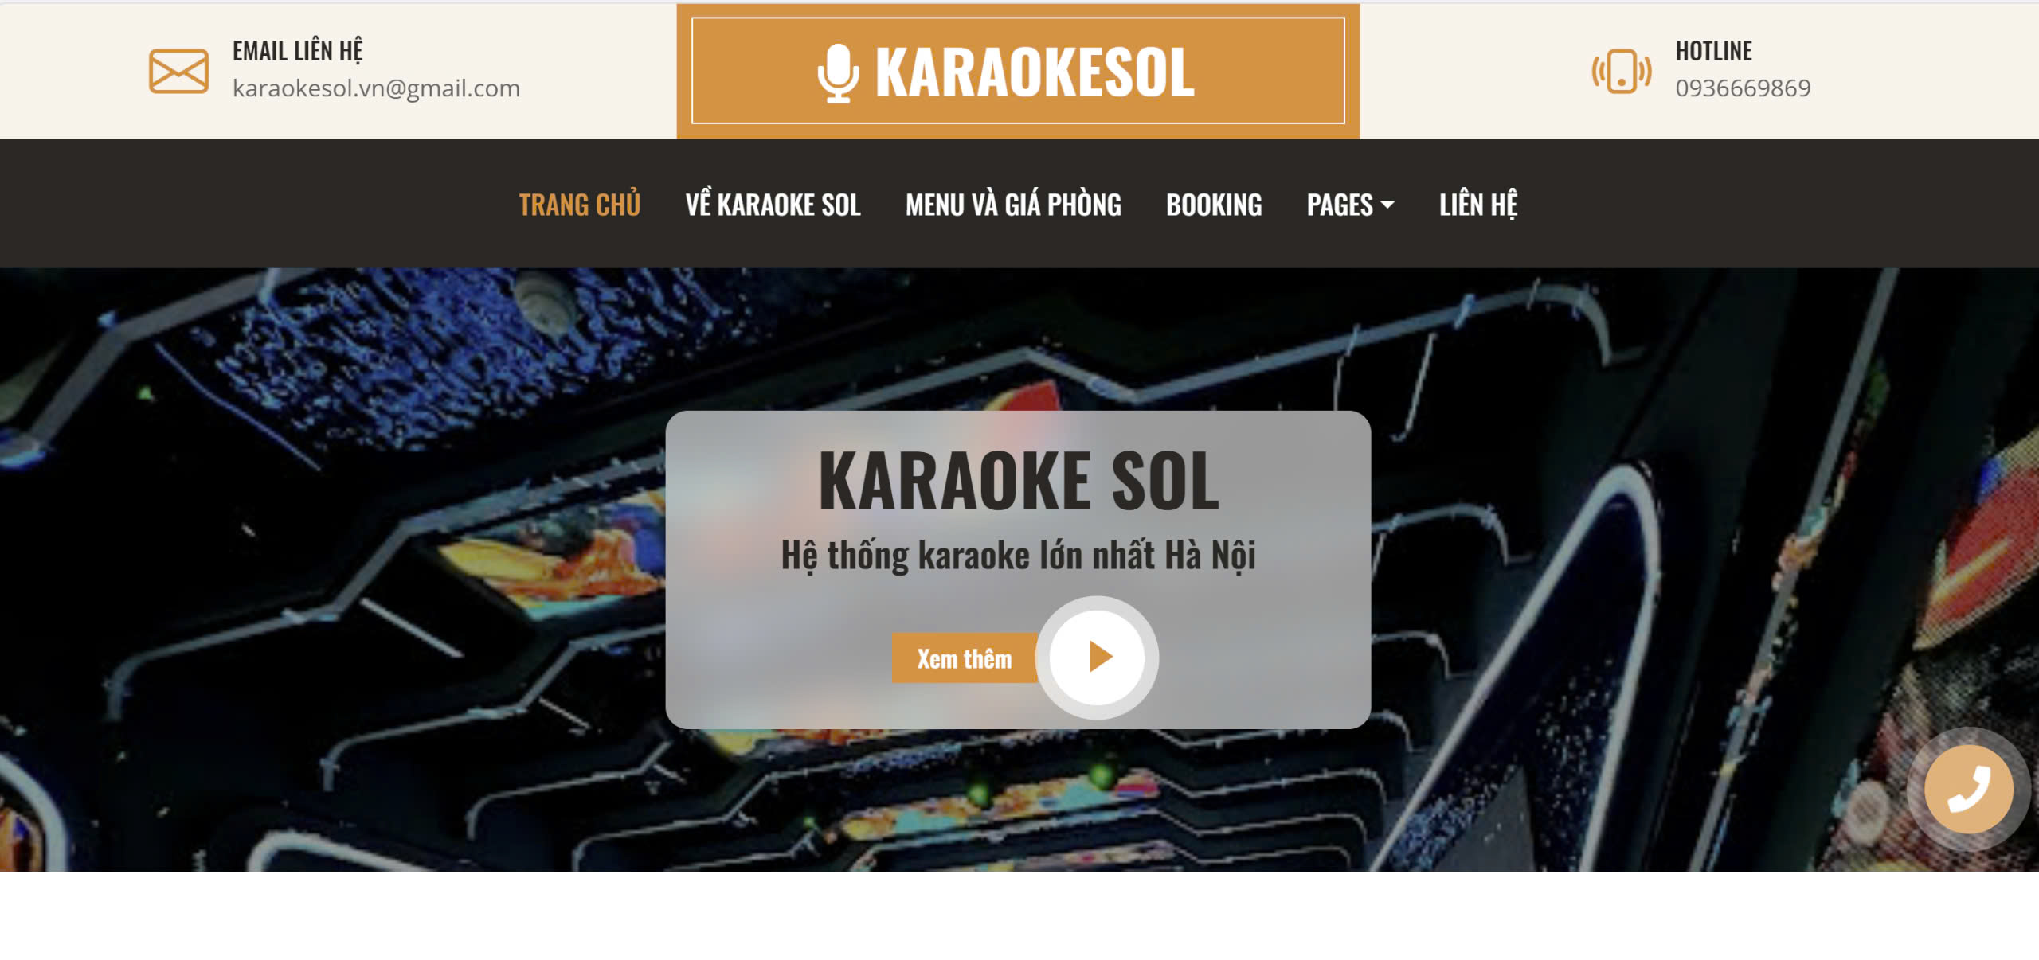
Task: Click the karaokesol.vn@gmail.com email address
Action: point(376,88)
